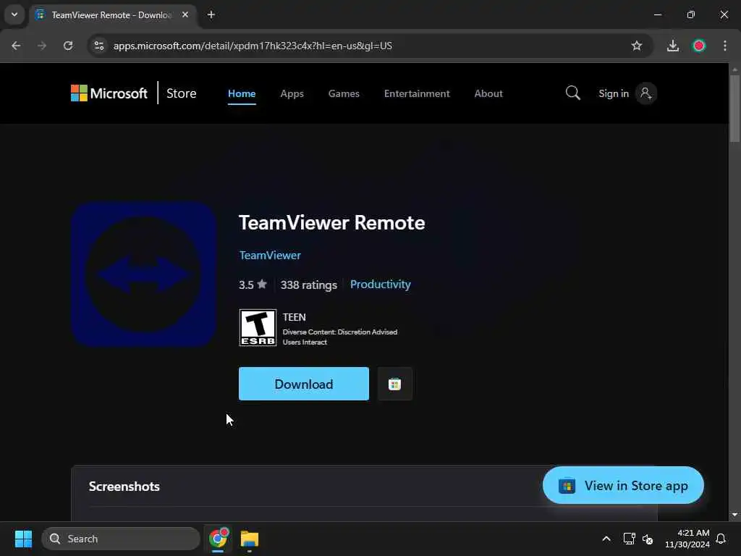Viewport: 741px width, 556px height.
Task: Go back to previous page
Action: (16, 46)
